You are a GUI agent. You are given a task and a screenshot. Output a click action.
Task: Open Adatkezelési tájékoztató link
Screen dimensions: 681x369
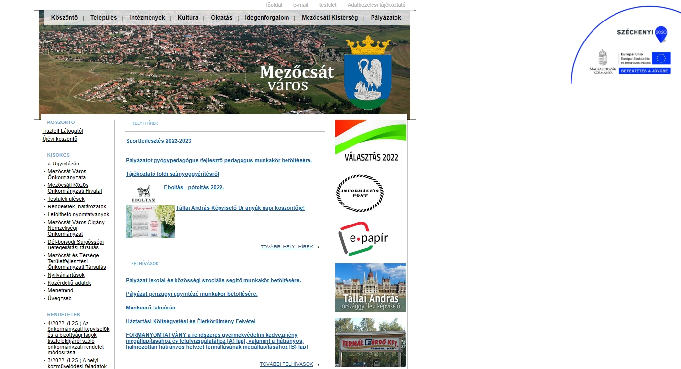pyautogui.click(x=376, y=5)
